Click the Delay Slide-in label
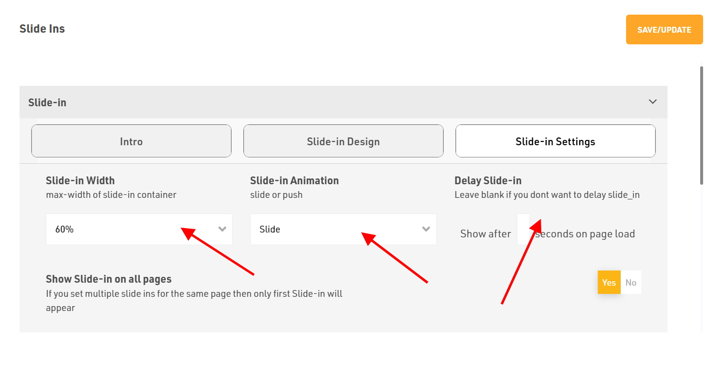This screenshot has width=727, height=368. (488, 180)
